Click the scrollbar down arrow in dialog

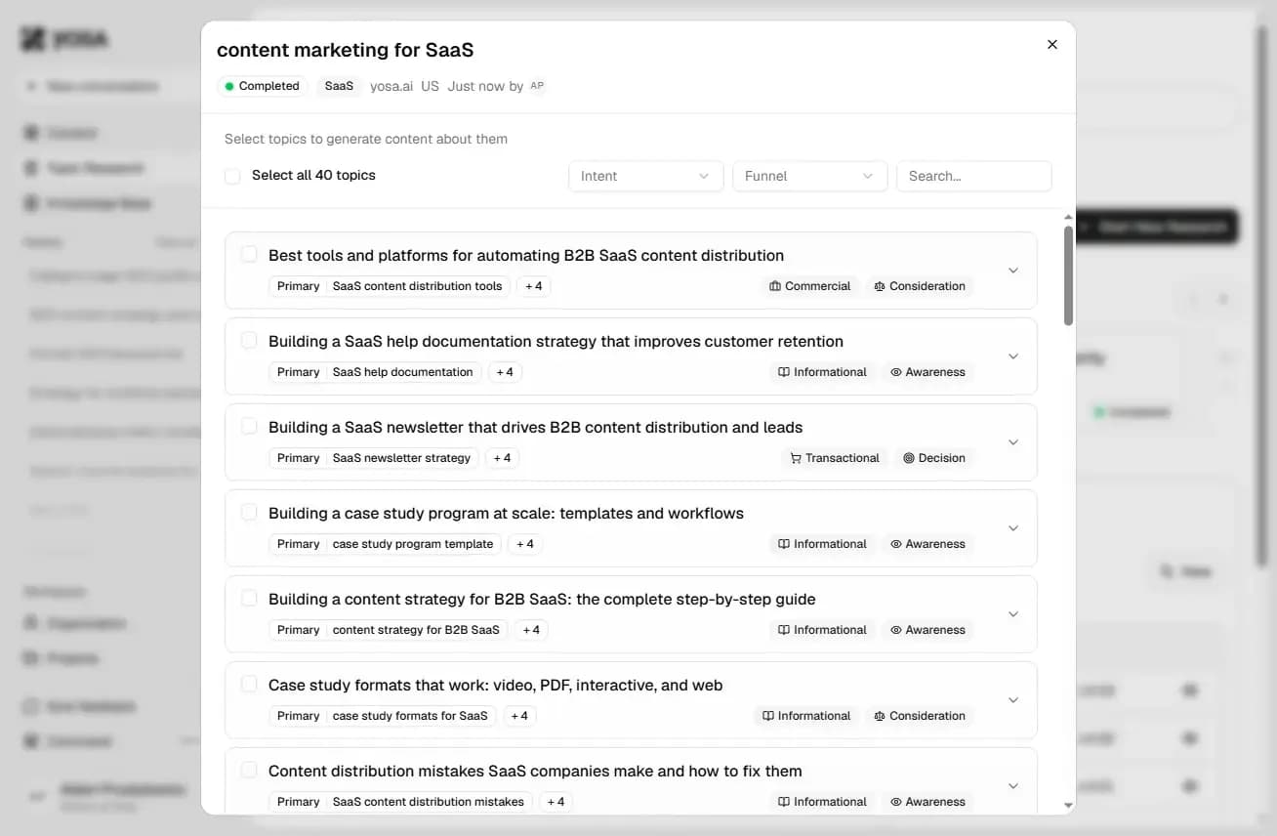(1068, 806)
